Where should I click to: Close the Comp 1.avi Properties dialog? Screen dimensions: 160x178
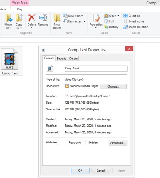129,49
